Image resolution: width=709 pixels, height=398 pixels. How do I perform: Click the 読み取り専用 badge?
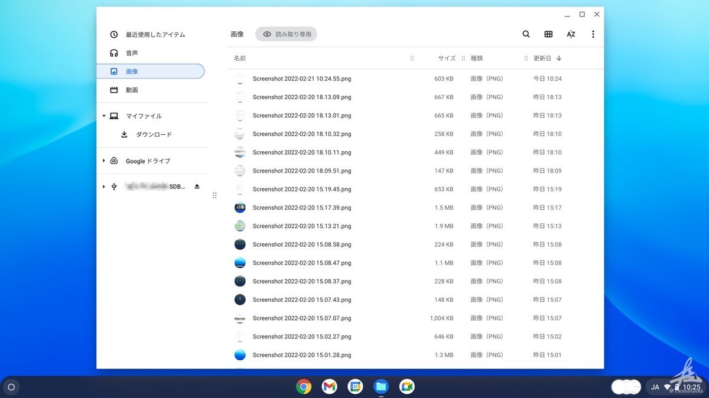pos(287,34)
